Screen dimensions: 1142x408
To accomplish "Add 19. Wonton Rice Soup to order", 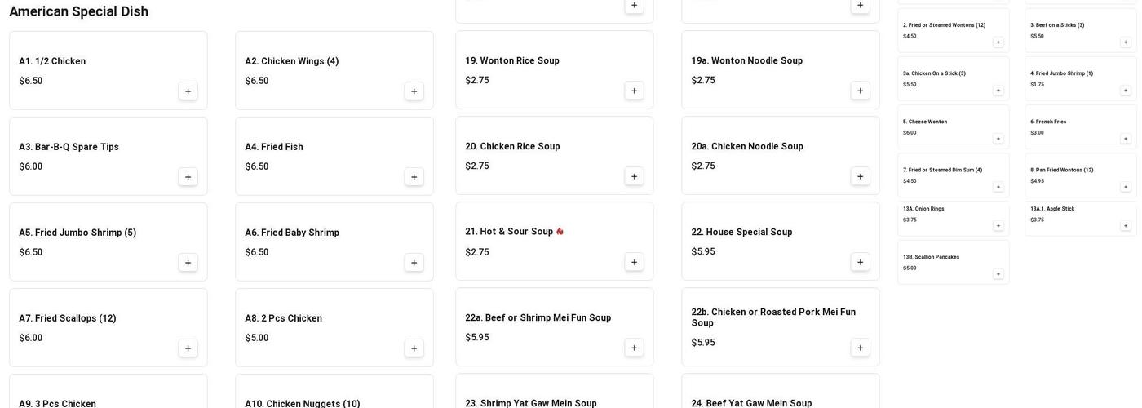I will coord(634,91).
